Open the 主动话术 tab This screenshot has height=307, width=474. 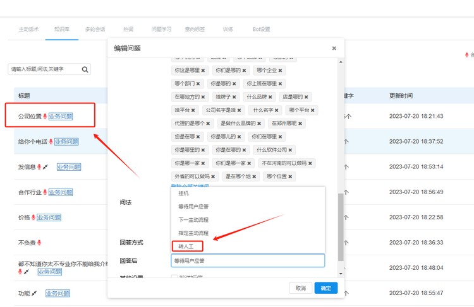28,29
